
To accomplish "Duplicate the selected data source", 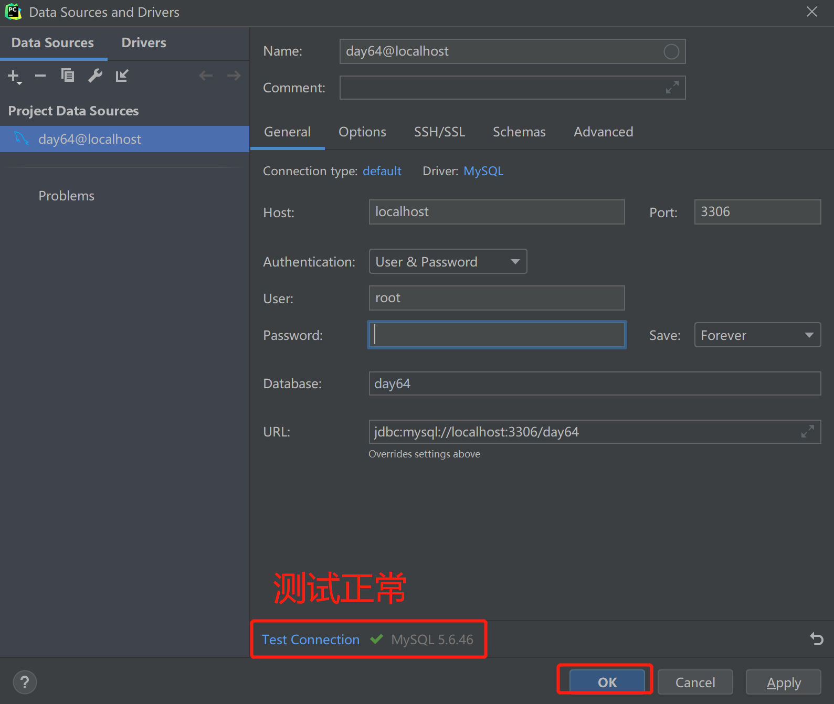I will [x=68, y=76].
